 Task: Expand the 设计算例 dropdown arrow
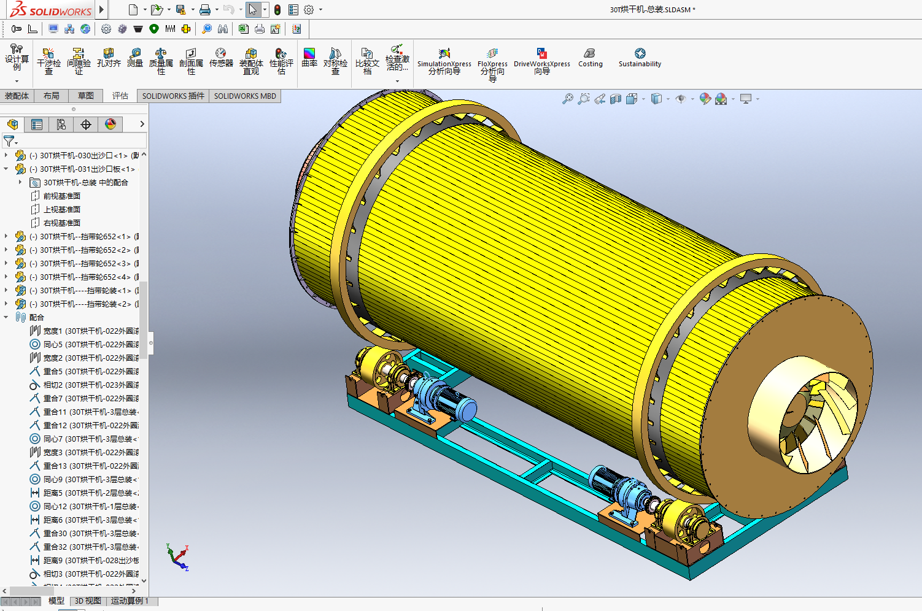17,81
